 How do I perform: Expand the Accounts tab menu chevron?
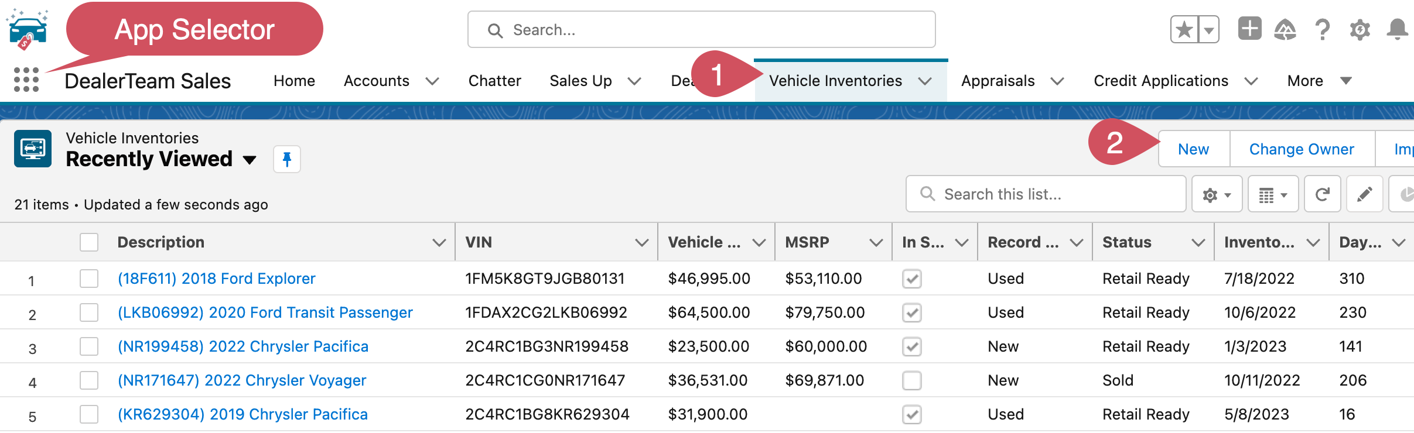click(432, 81)
